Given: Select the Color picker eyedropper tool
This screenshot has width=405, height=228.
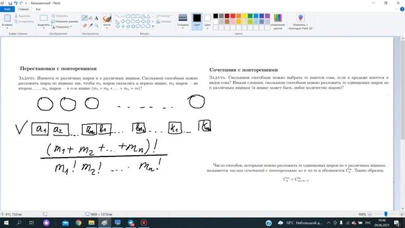Looking at the screenshot, I should click(x=90, y=25).
